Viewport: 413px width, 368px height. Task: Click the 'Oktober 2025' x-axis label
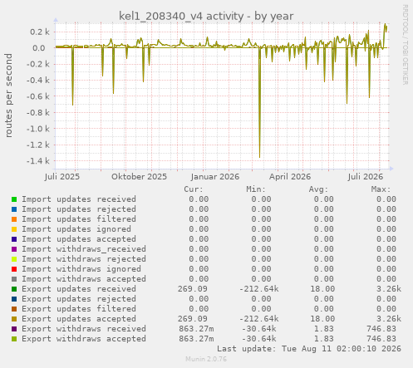click(x=139, y=177)
